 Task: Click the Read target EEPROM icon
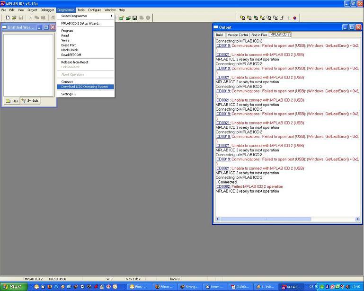click(x=256, y=18)
